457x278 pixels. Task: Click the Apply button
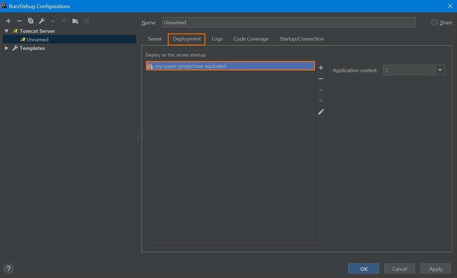coord(436,269)
